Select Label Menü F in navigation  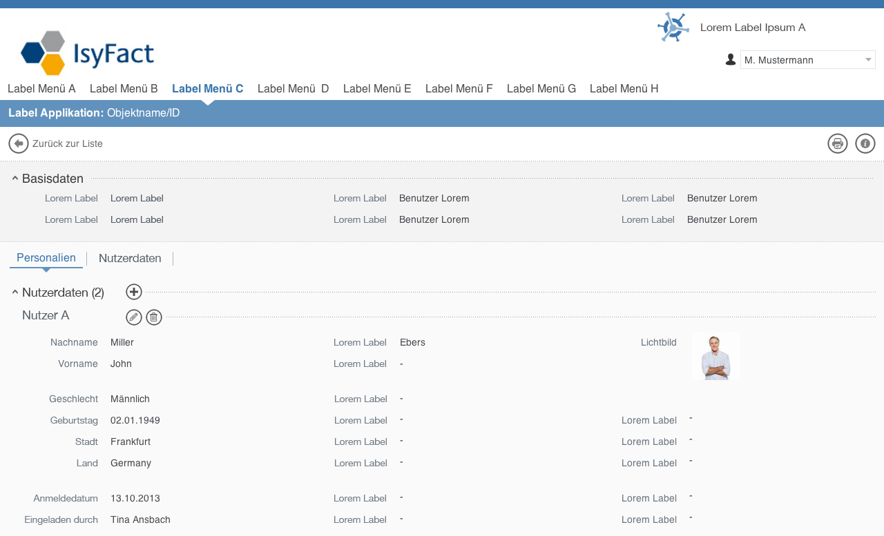(459, 88)
